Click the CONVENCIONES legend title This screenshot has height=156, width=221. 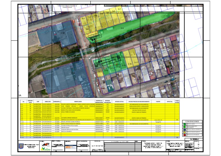point(192,122)
